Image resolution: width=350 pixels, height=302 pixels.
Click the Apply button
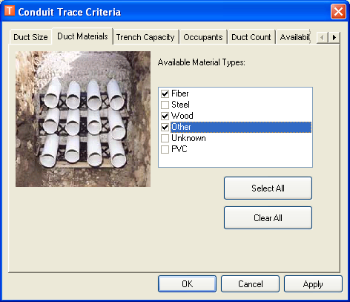pos(313,284)
